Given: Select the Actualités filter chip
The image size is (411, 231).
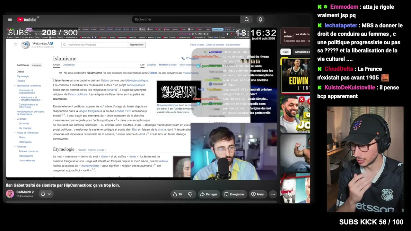Looking at the screenshot, I should (302, 52).
